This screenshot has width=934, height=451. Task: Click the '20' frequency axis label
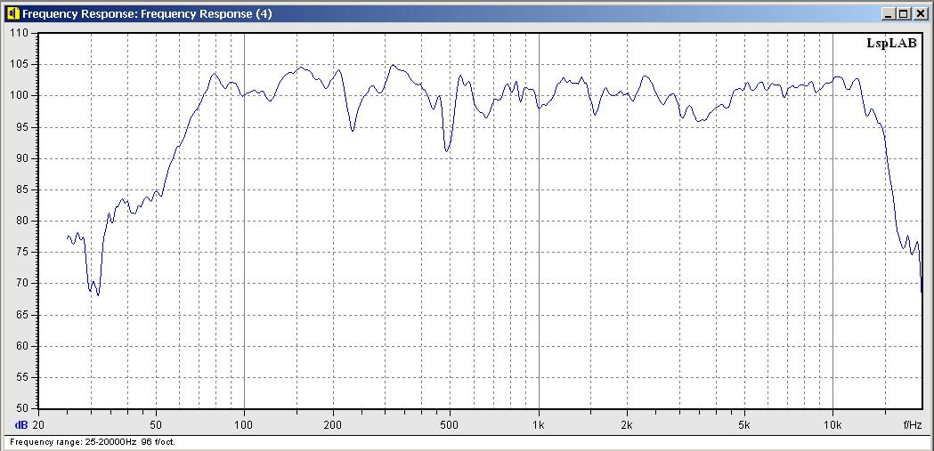[38, 425]
